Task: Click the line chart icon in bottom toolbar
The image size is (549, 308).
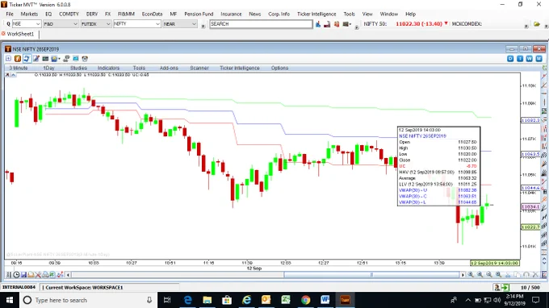Action: click(60, 275)
